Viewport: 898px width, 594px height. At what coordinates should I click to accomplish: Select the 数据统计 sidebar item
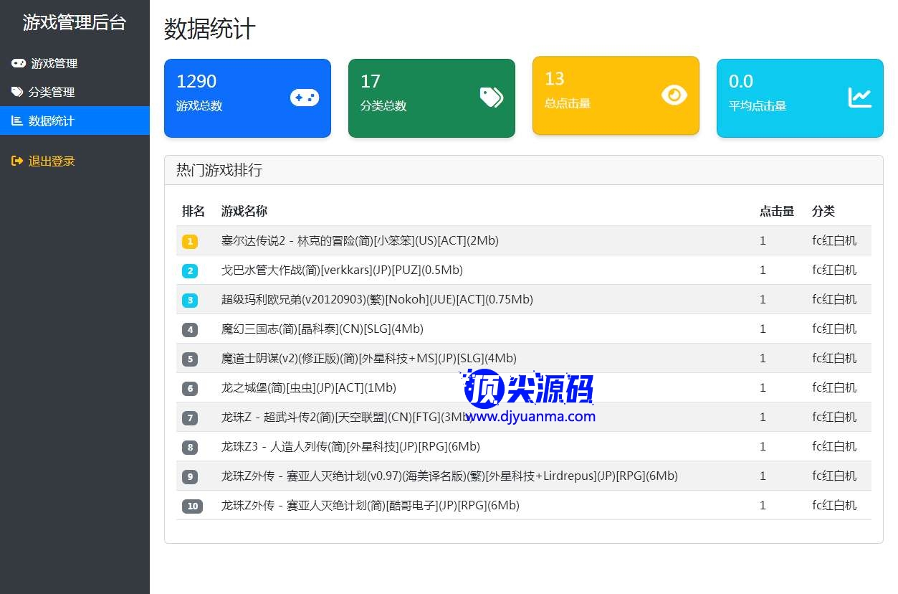point(51,121)
